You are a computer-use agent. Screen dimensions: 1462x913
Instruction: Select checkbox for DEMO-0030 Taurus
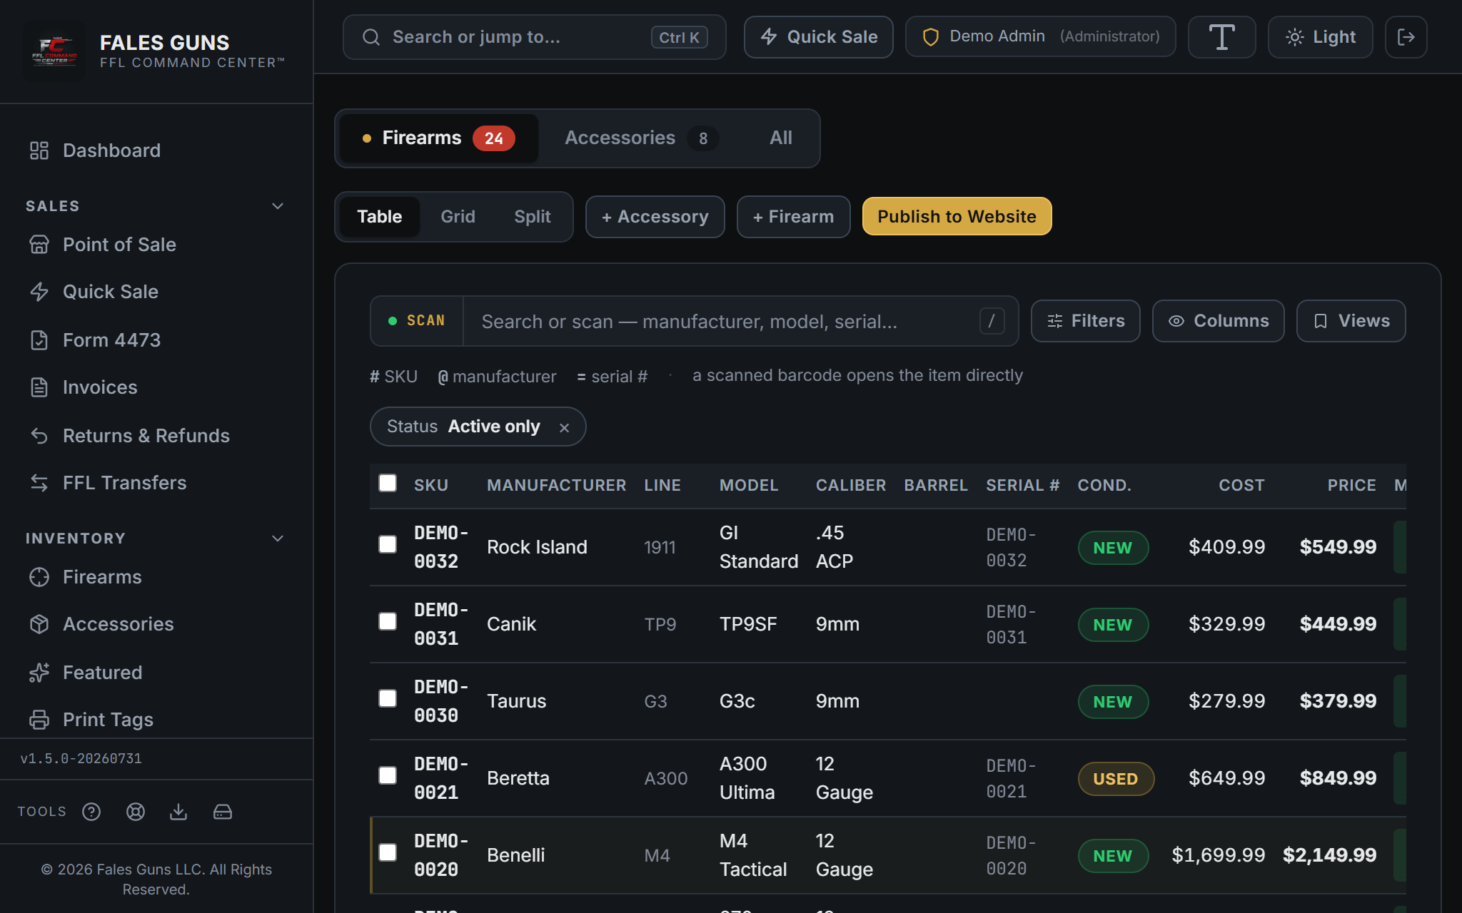388,698
